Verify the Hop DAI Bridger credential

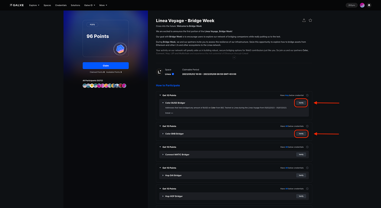coord(301,175)
